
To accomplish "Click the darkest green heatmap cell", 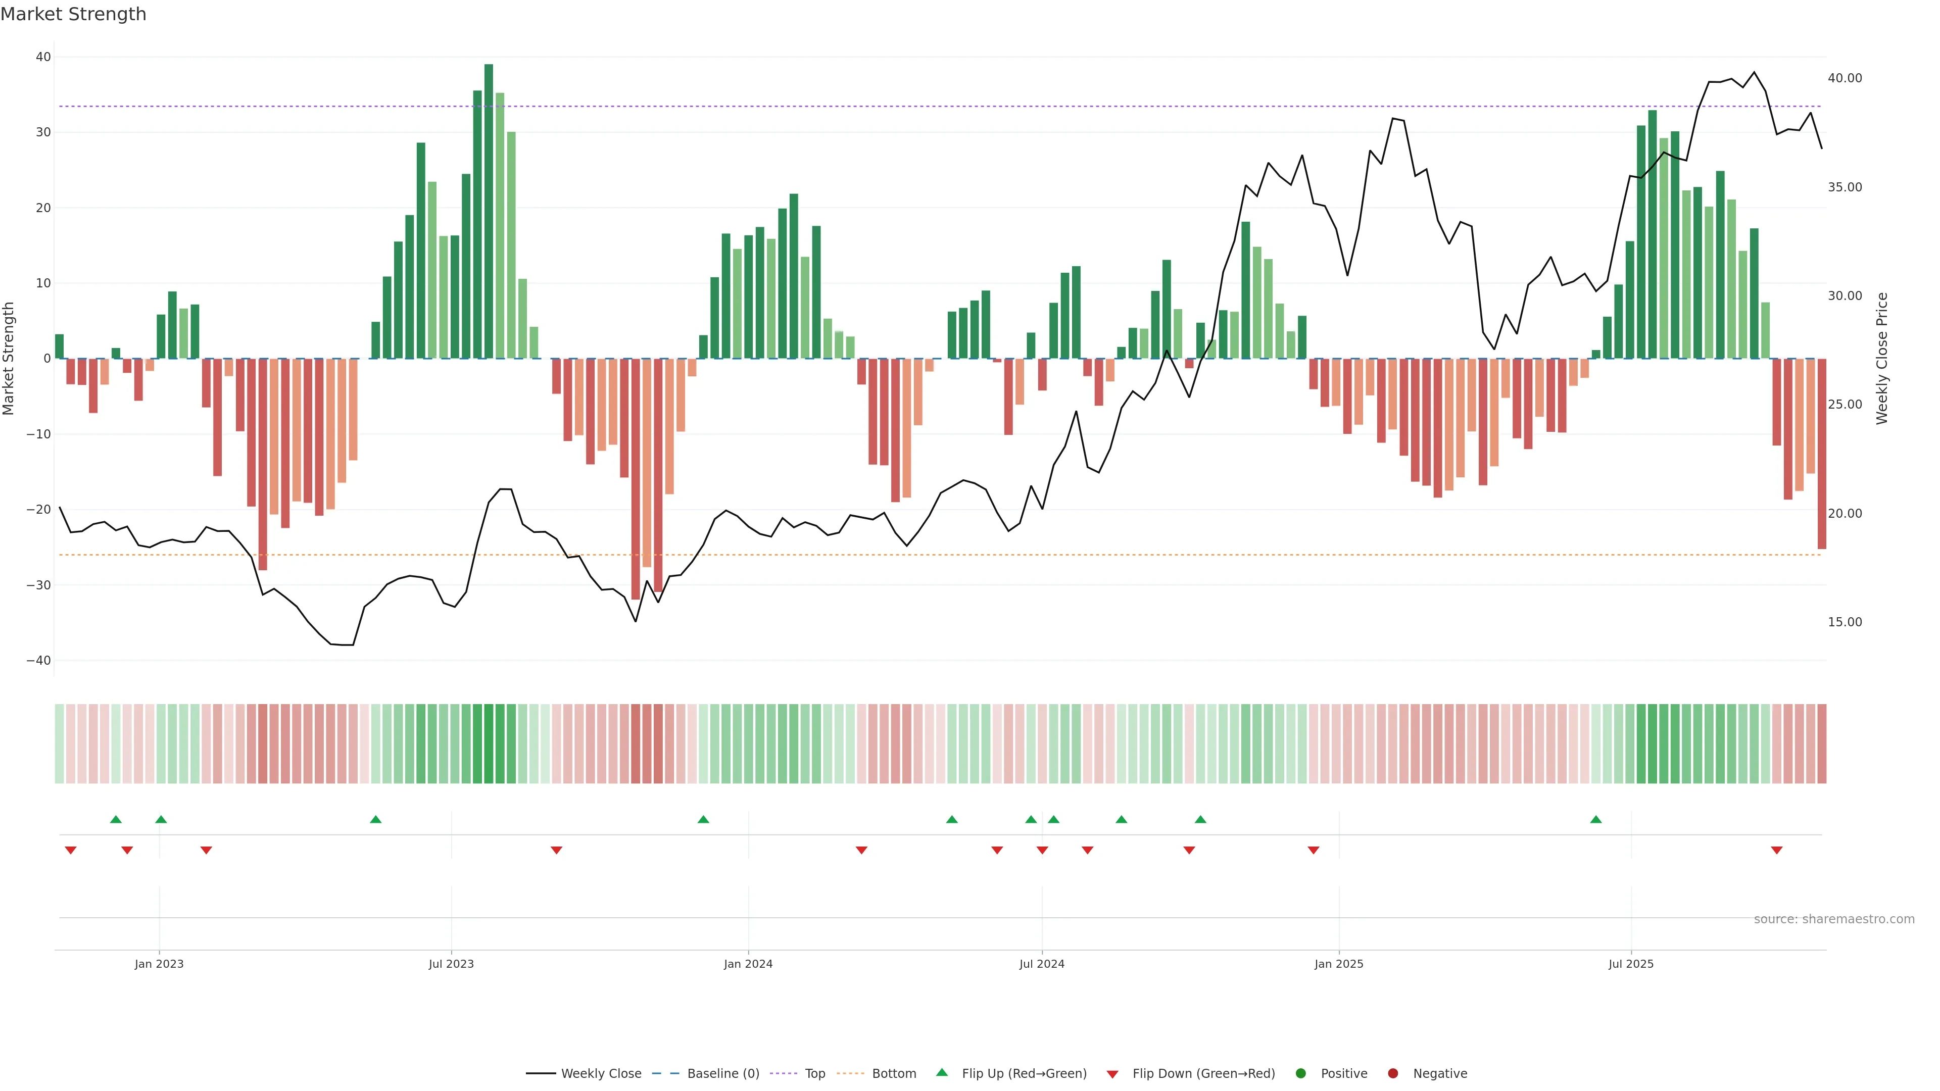I will pyautogui.click(x=489, y=744).
